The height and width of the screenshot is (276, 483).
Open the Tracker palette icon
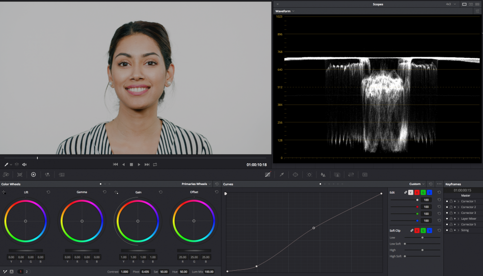310,174
